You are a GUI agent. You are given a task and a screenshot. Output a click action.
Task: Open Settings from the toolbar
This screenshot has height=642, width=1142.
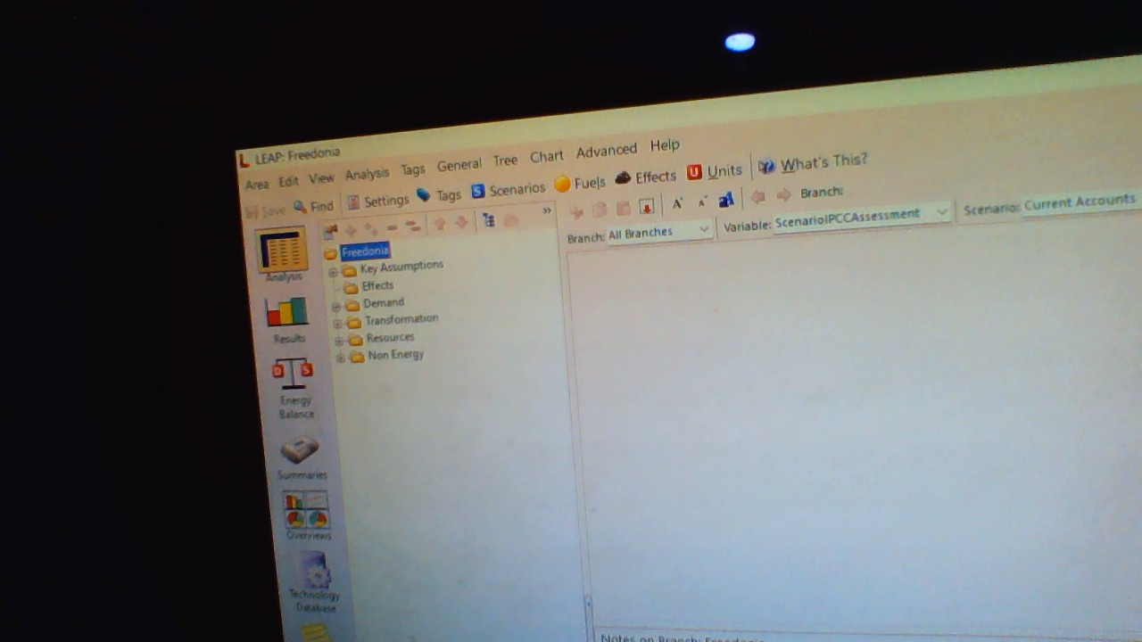[377, 202]
